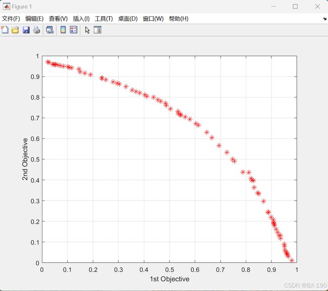Open the 帮助(H) menu

point(179,19)
